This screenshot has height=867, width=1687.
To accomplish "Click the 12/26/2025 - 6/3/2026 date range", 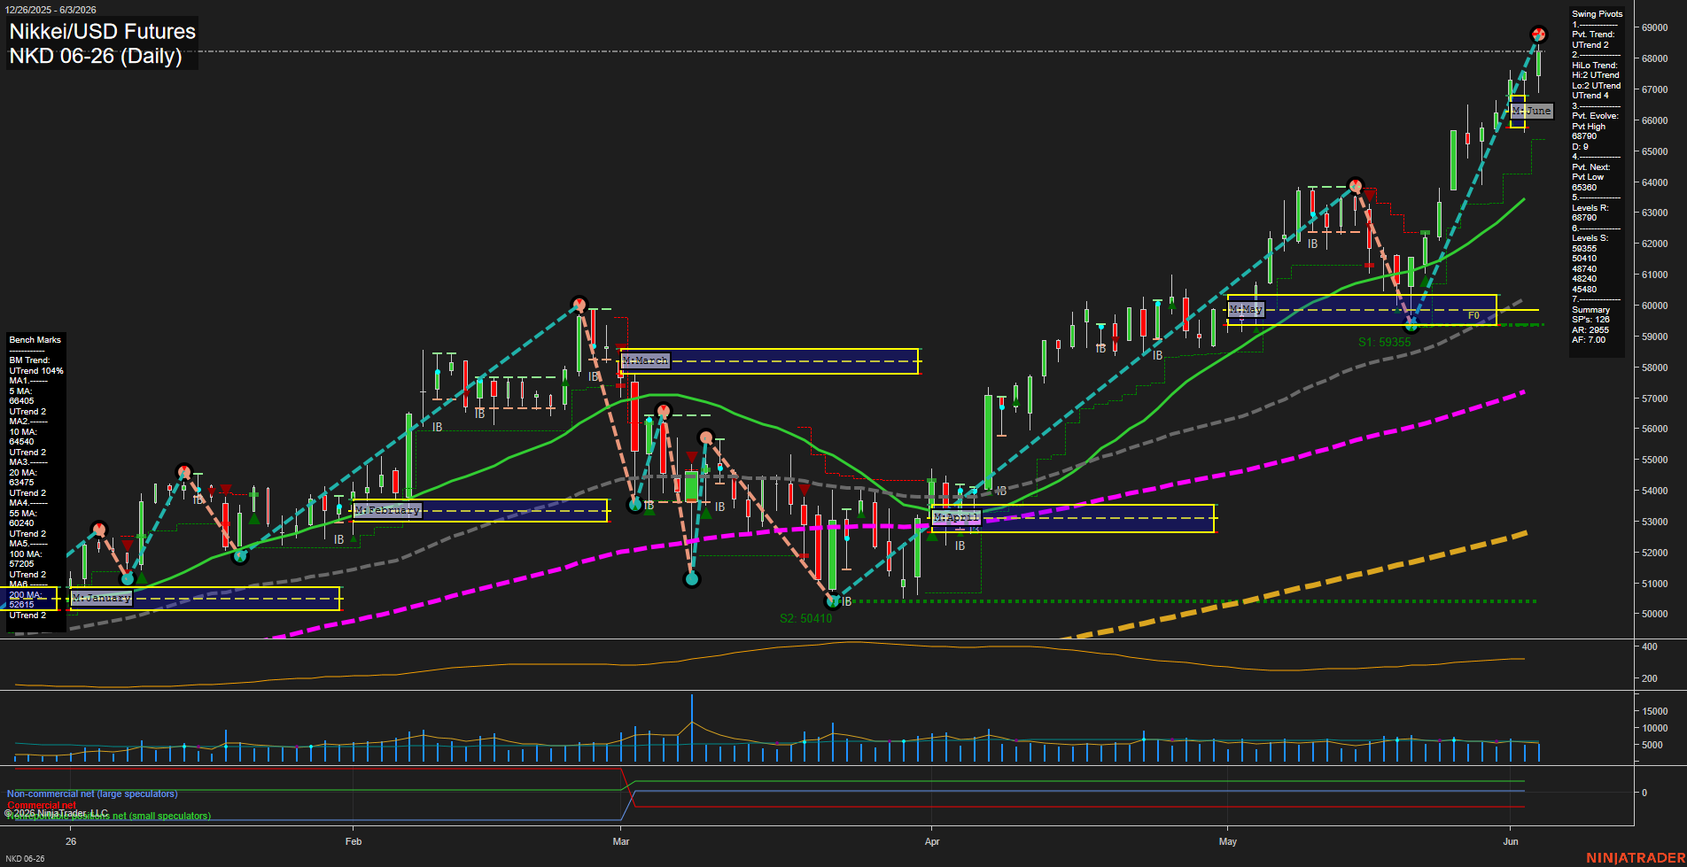I will (51, 10).
